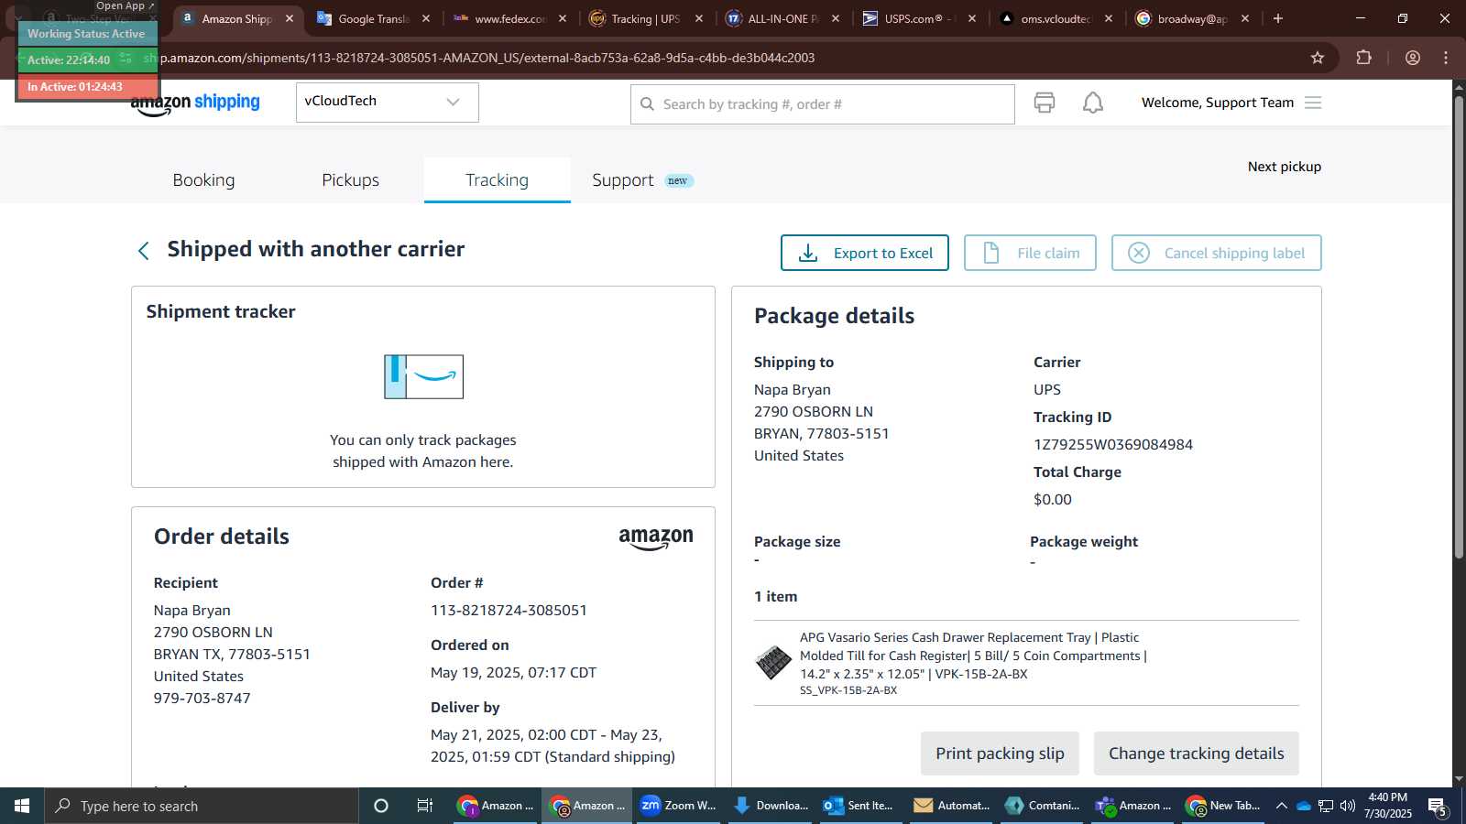The height and width of the screenshot is (824, 1466).
Task: Click Cancel shipping label button
Action: pos(1217,253)
